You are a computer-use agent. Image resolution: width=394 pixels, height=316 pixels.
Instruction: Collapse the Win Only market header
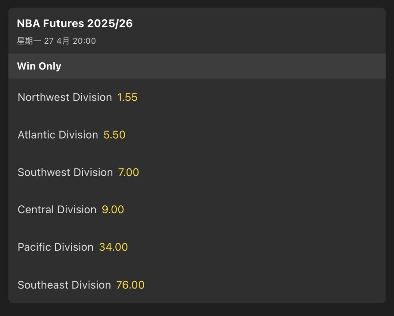pyautogui.click(x=39, y=66)
